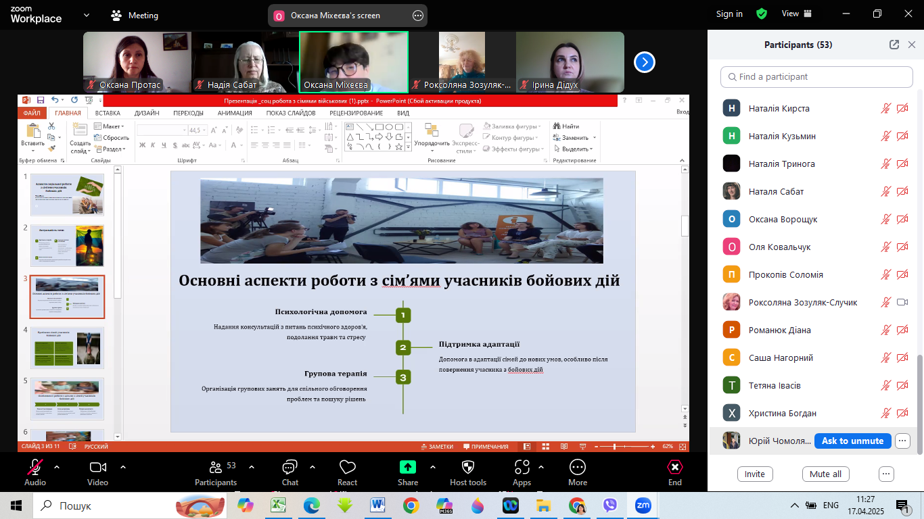
Task: Click the React heart icon
Action: pyautogui.click(x=347, y=468)
